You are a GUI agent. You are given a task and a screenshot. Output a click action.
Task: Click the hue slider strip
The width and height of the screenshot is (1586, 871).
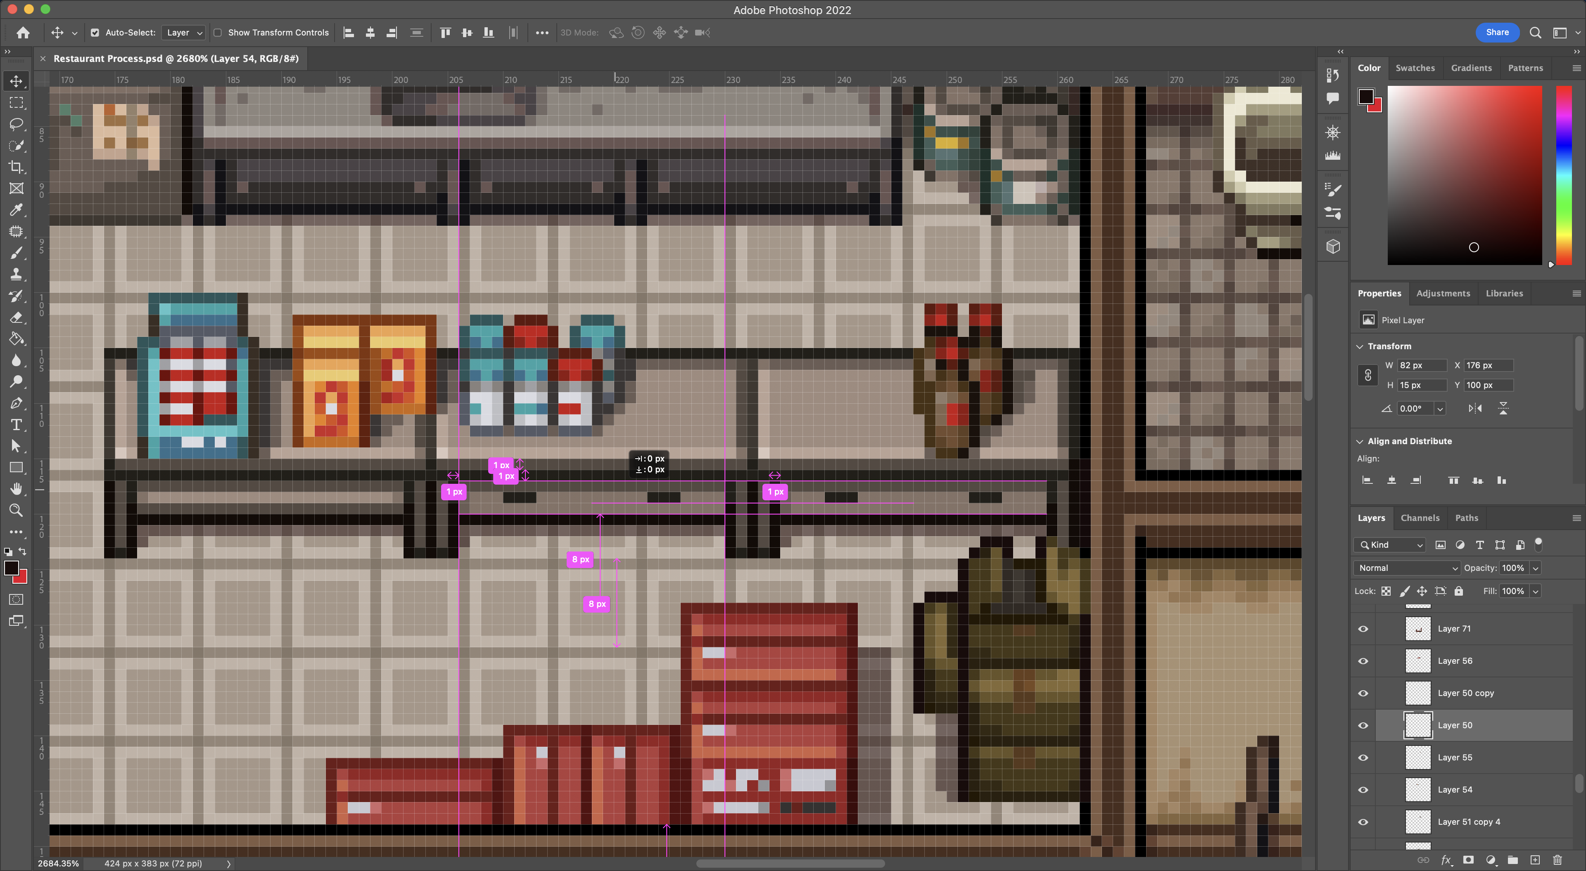coord(1564,175)
